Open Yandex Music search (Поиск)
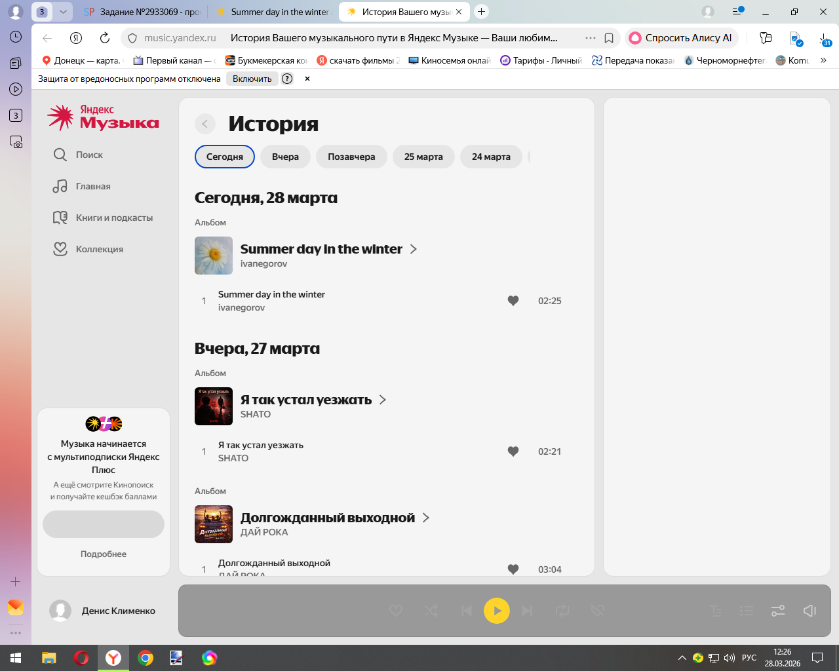839x671 pixels. click(x=78, y=155)
